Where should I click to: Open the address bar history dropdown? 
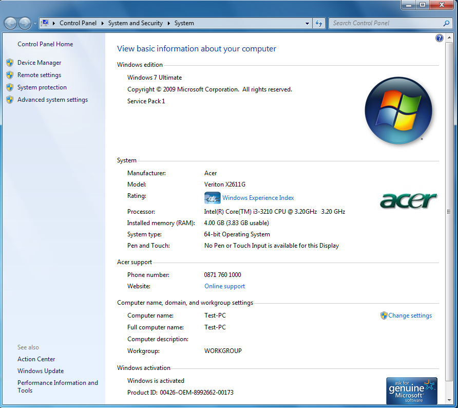coord(307,24)
